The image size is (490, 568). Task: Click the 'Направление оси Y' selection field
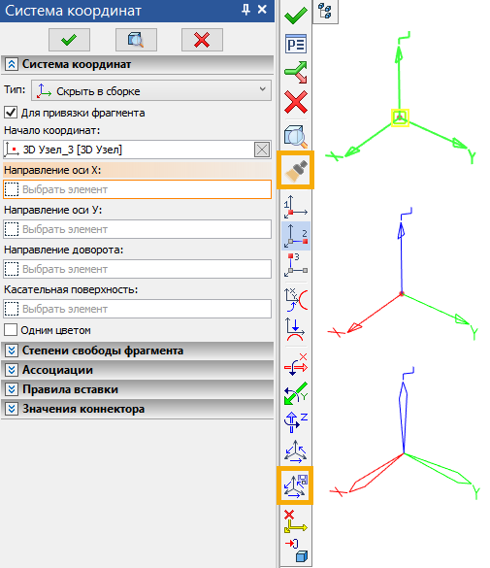[137, 229]
